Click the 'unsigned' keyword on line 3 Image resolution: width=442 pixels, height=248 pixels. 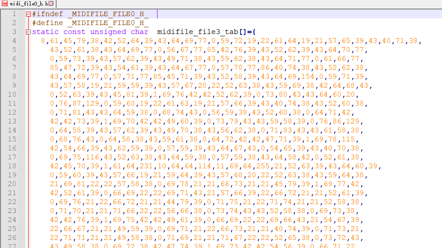click(x=108, y=32)
